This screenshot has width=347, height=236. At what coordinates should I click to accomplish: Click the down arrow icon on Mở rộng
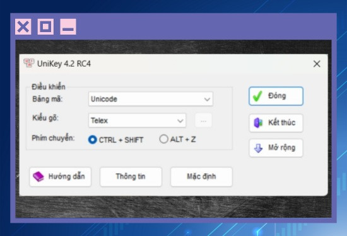coord(258,148)
